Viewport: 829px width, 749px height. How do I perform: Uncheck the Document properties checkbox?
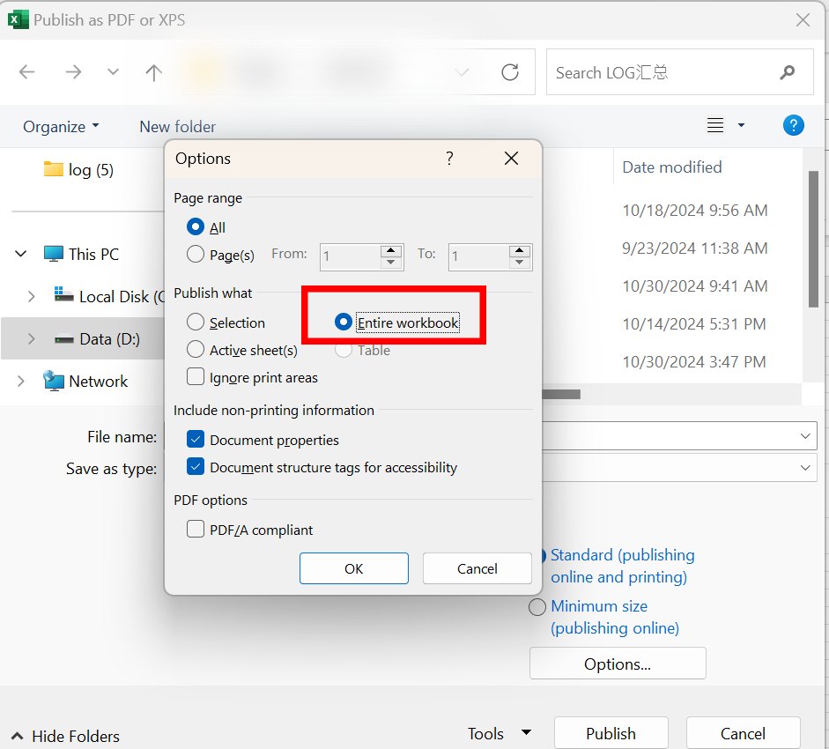196,439
